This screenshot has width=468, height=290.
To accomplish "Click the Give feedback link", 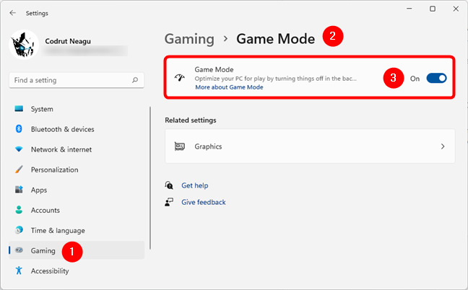I will point(203,202).
